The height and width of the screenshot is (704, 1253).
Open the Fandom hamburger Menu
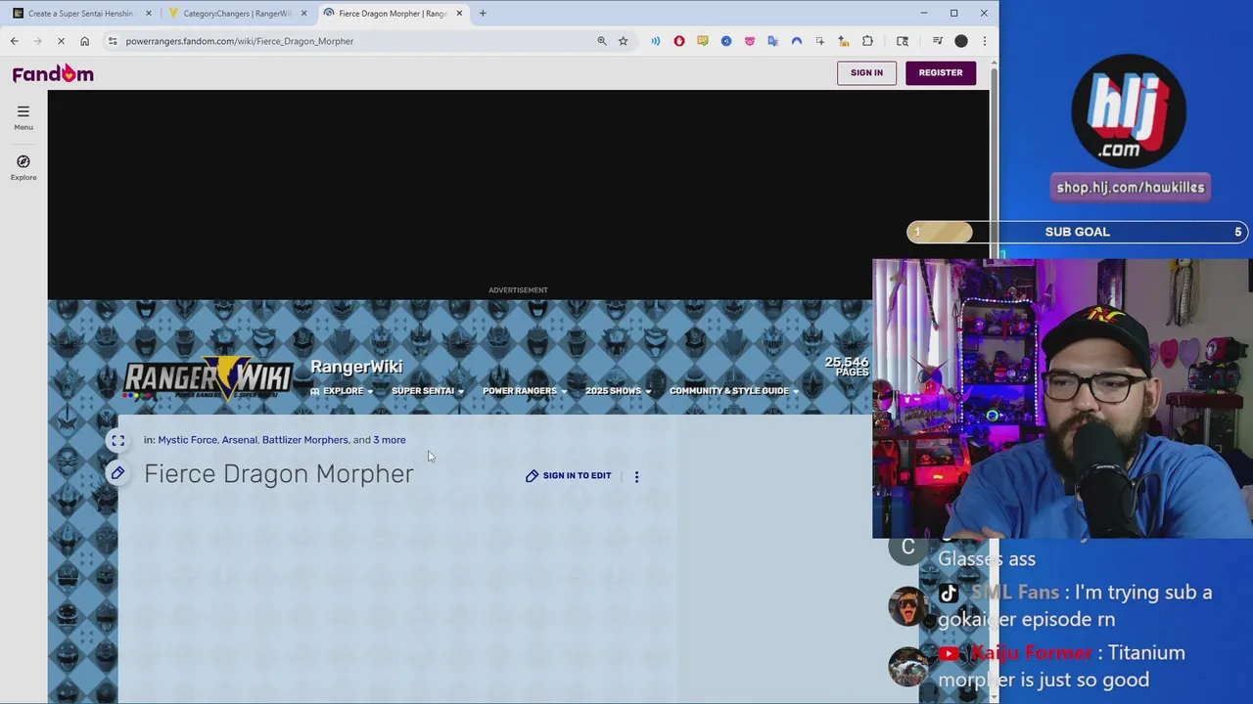click(x=23, y=117)
